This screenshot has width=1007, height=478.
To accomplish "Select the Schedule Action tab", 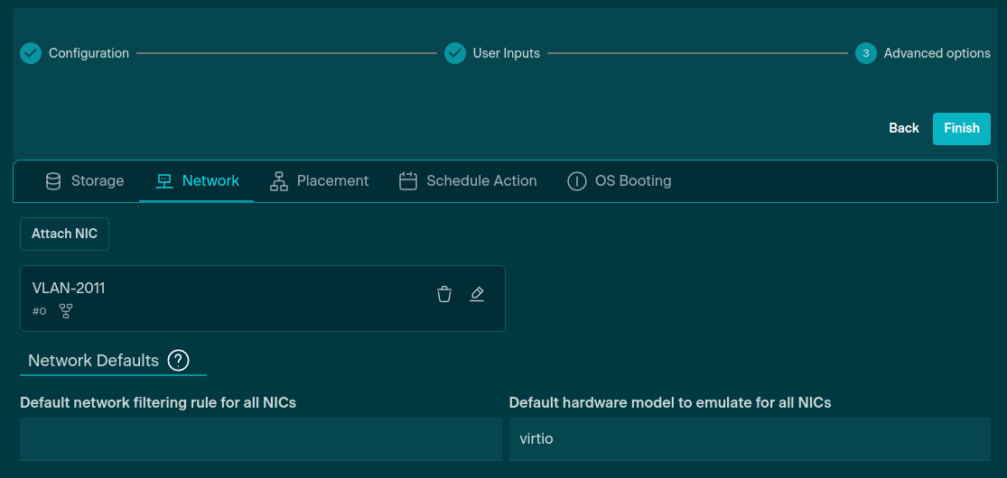I will pos(469,181).
